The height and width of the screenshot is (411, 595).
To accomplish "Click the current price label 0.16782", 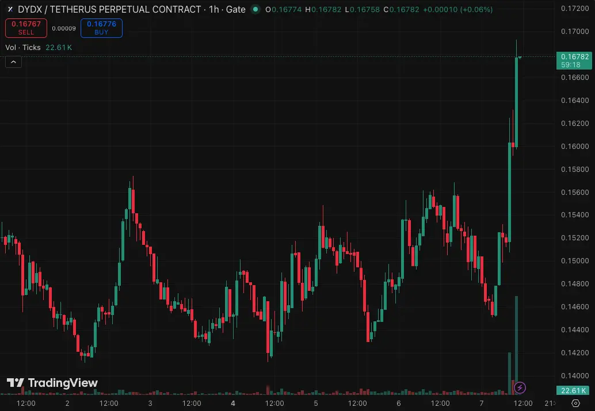I will [574, 60].
